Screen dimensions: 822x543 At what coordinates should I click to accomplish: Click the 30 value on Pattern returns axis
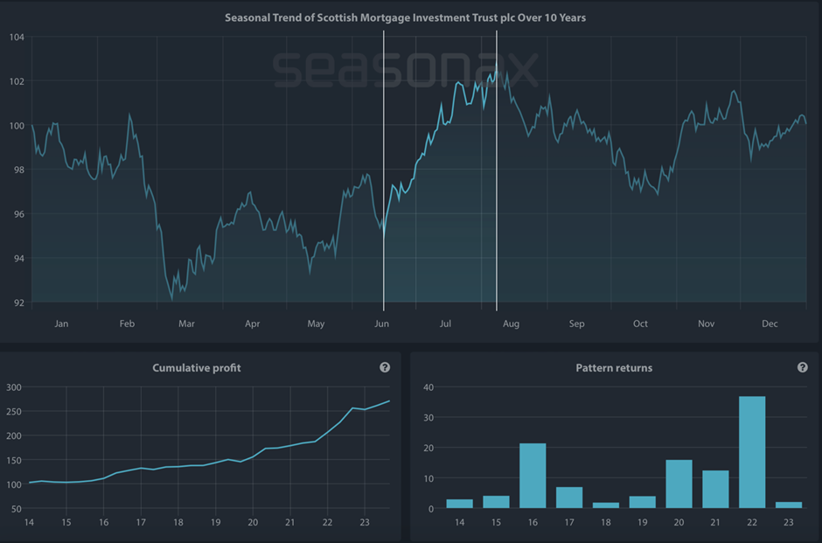click(x=428, y=418)
